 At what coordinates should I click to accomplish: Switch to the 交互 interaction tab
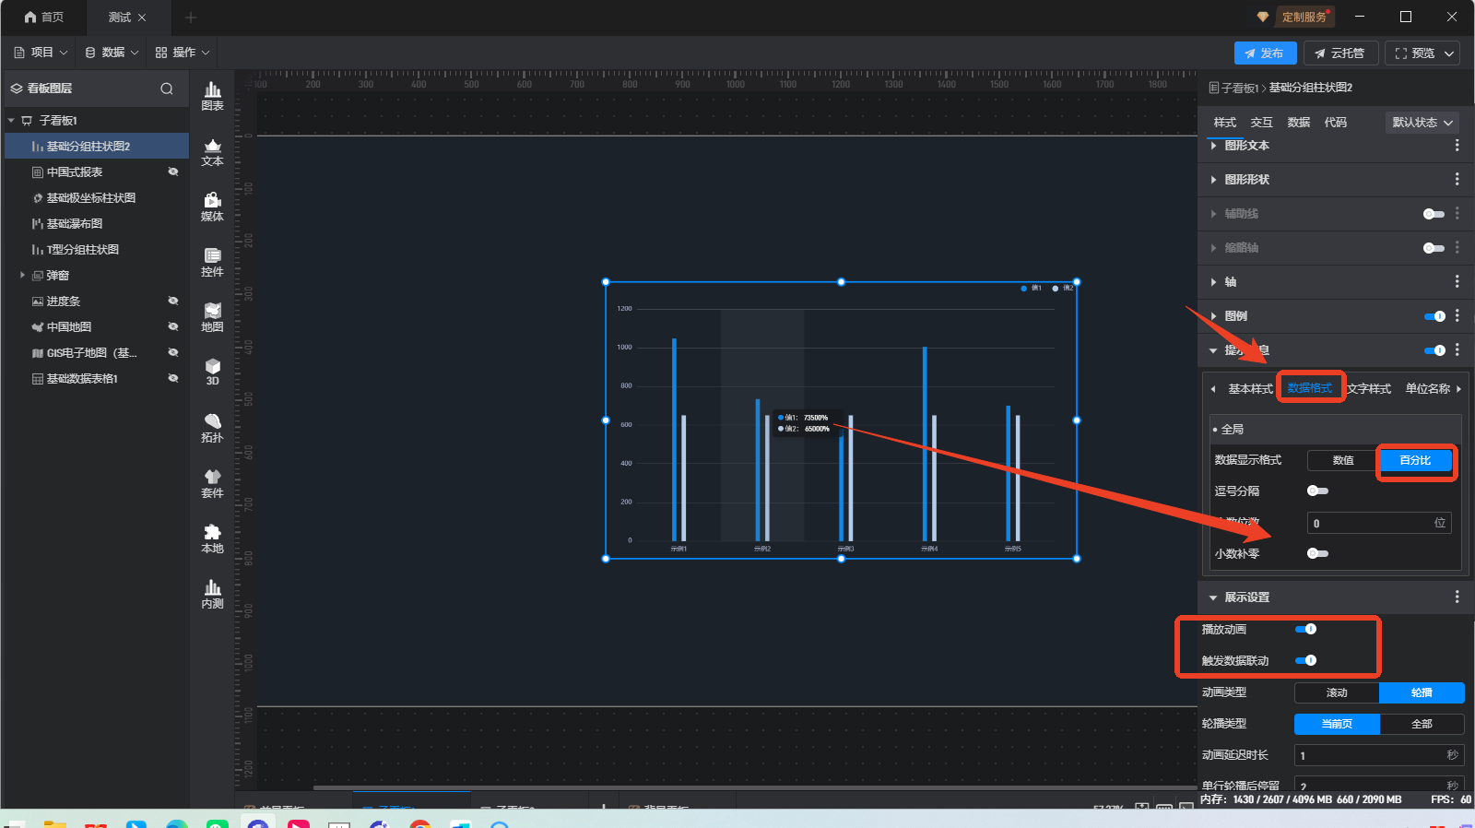point(1261,123)
